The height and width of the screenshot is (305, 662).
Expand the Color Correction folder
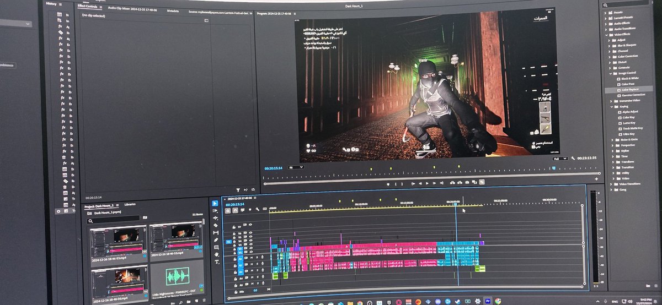click(610, 56)
